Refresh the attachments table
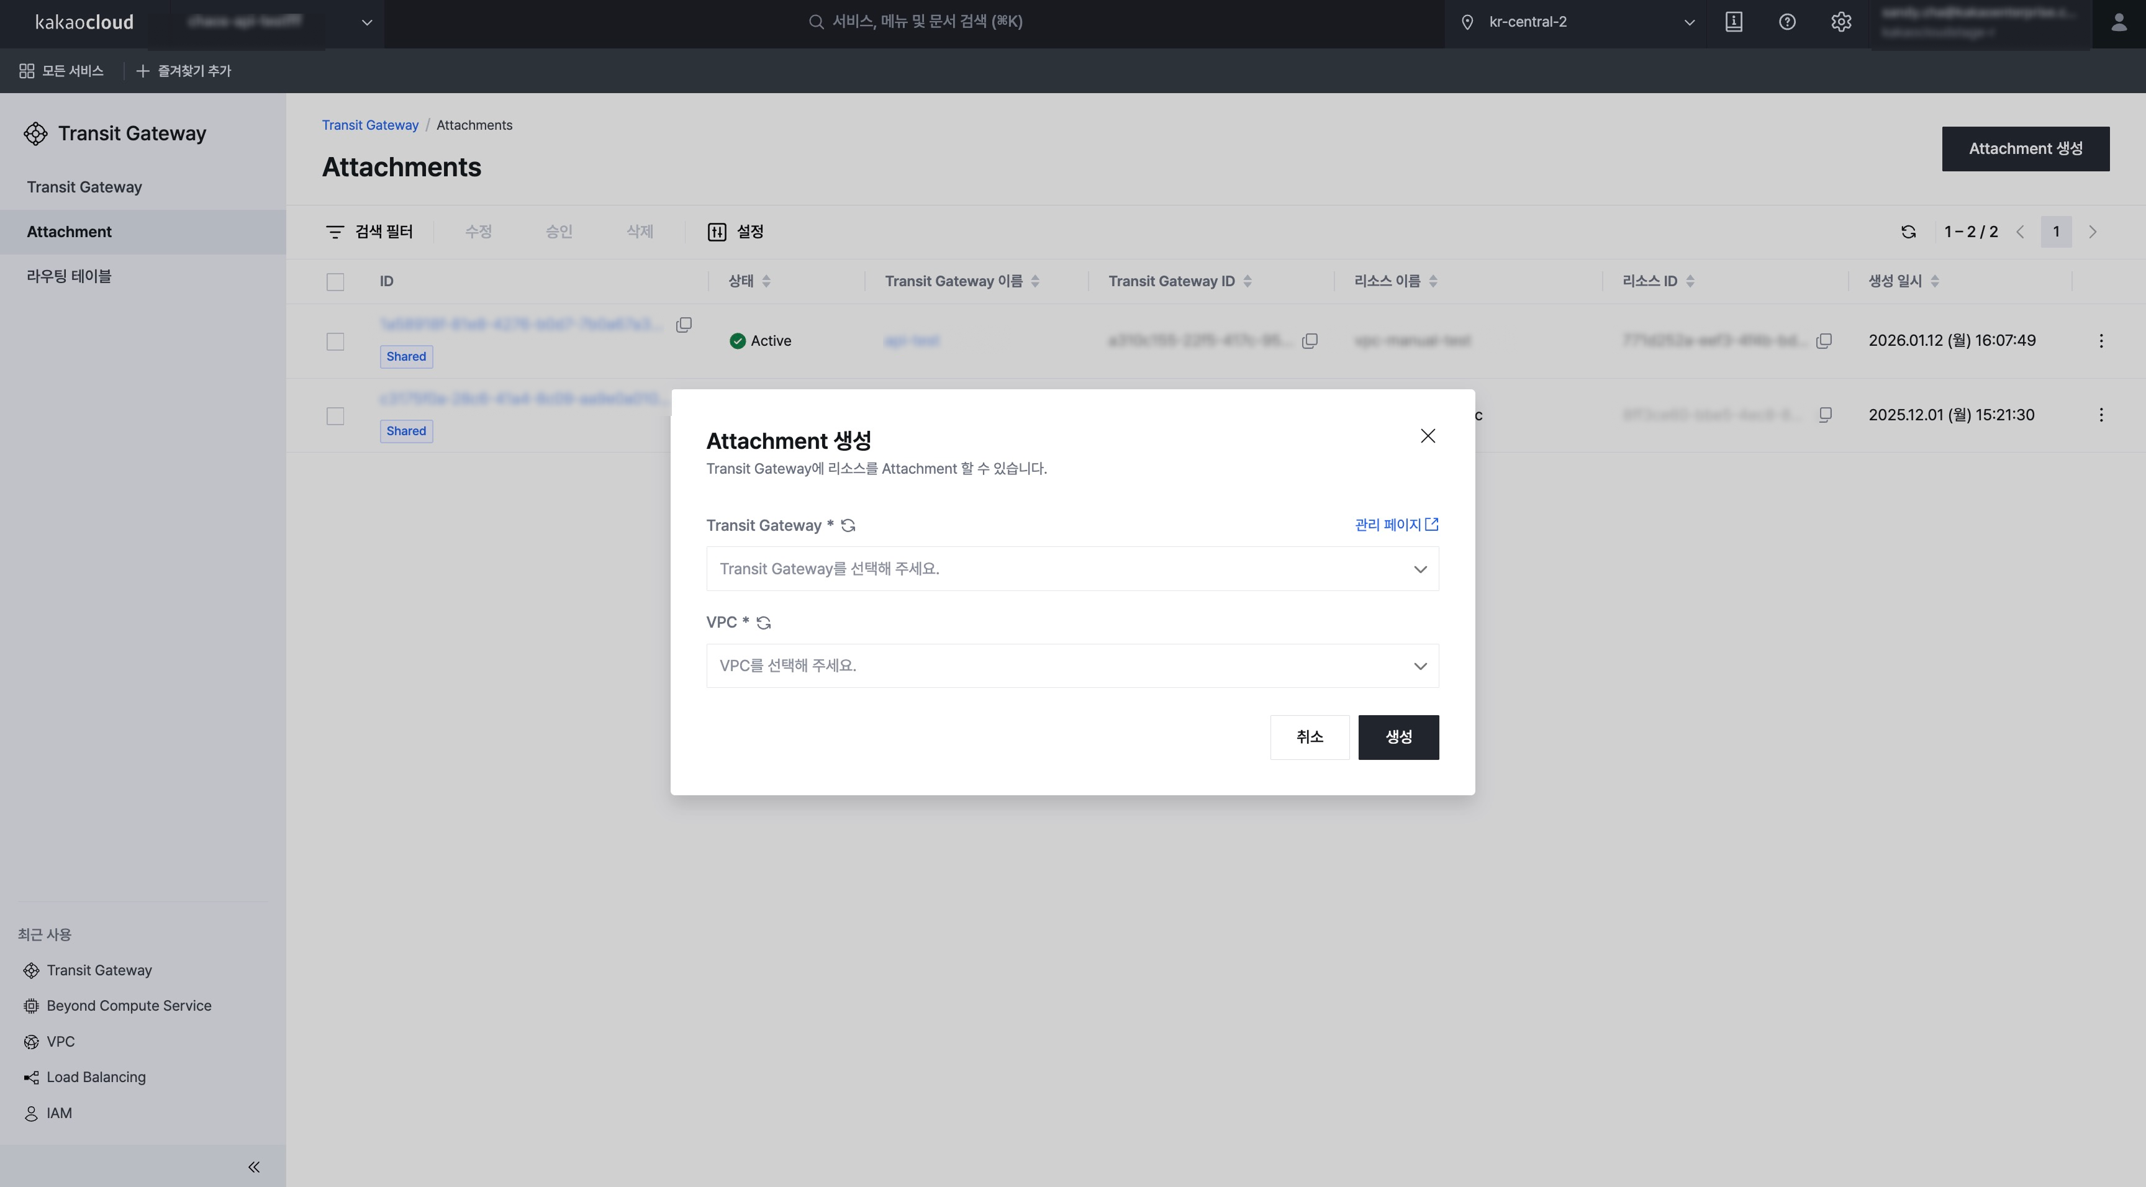This screenshot has width=2146, height=1187. [x=1909, y=232]
